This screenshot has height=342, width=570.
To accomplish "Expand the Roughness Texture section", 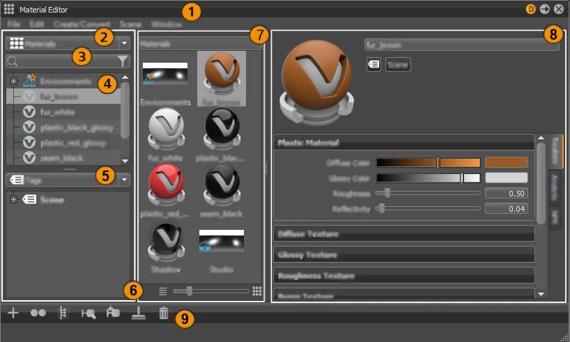I will click(x=404, y=276).
